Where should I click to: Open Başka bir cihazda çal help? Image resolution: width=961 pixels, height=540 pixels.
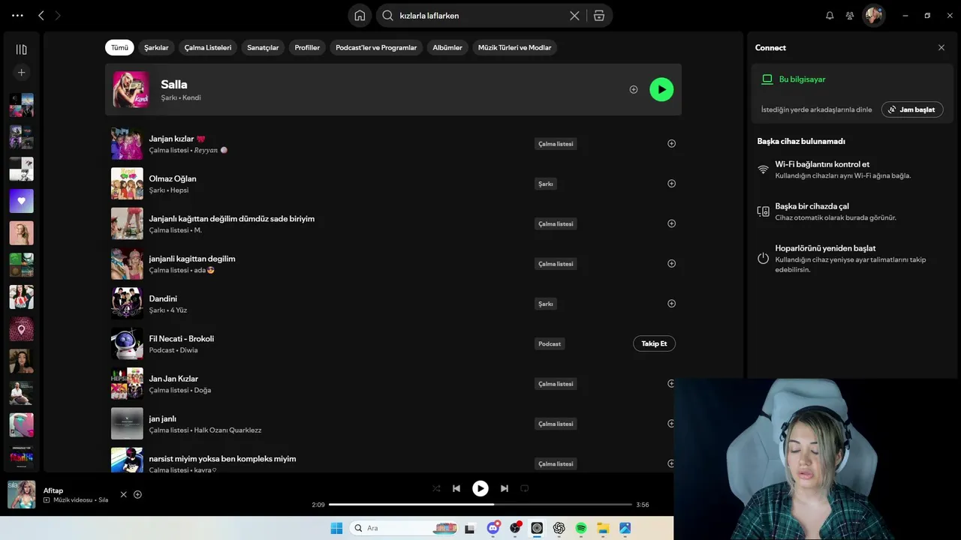pyautogui.click(x=852, y=211)
